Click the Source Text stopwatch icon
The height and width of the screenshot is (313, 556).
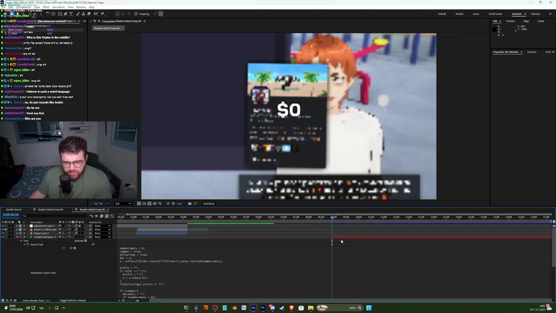28,244
